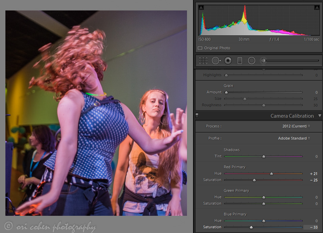Click the Red Primary Saturation slider

point(263,180)
